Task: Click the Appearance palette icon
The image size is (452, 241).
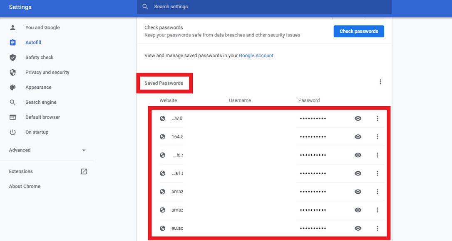Action: 13,88
